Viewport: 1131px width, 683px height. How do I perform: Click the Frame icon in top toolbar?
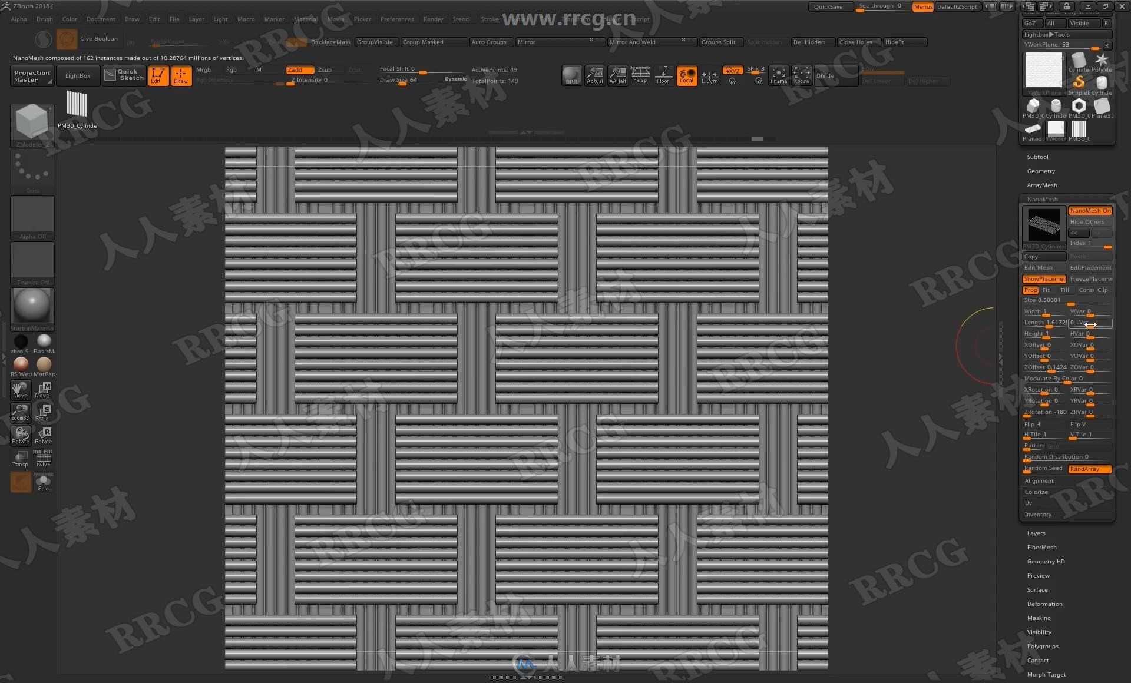777,75
